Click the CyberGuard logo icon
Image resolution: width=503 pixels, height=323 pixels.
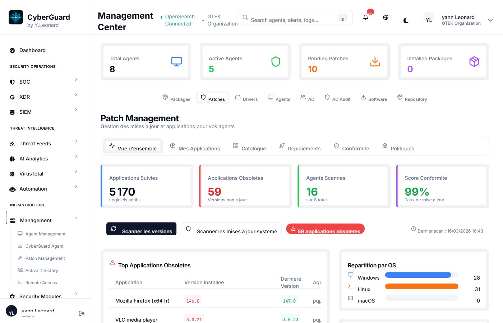[x=15, y=17]
